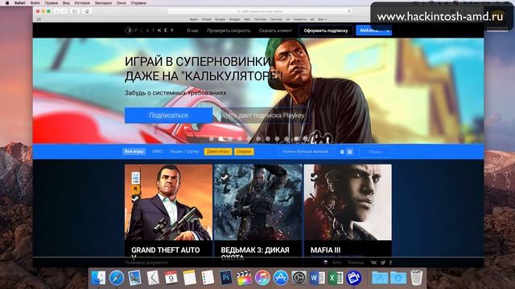Select 'MMO' genre filter
Screen dimensions: 515x289
158,152
